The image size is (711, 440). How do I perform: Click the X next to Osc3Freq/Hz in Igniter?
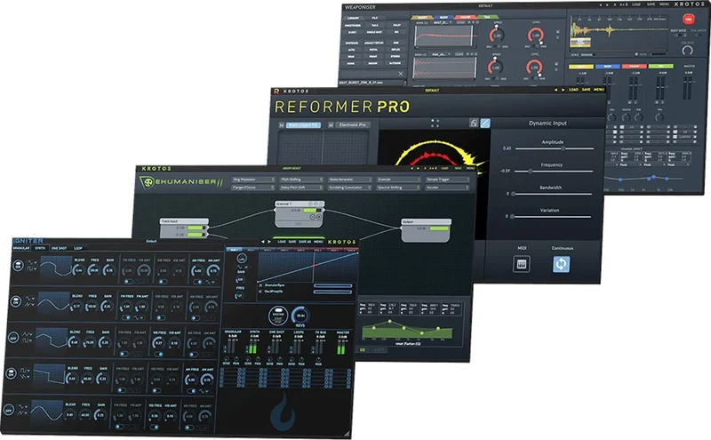(x=260, y=292)
